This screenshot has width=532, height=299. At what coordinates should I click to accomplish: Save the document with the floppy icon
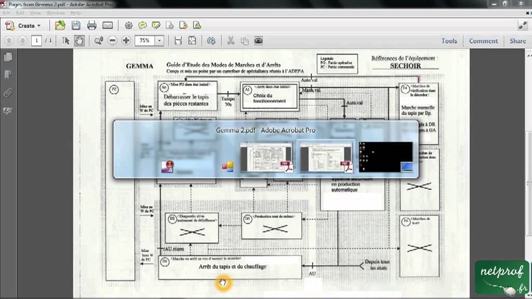[76, 25]
